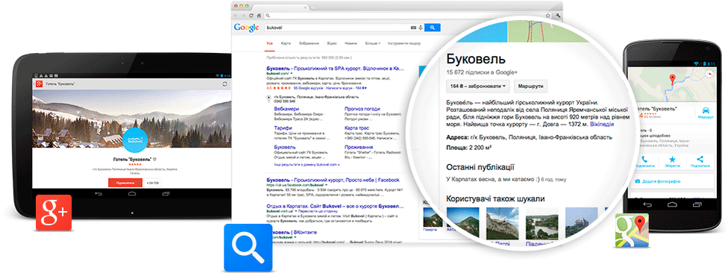Select the Зображення search tab
Screen dimensions: 728x273
pyautogui.click(x=309, y=43)
